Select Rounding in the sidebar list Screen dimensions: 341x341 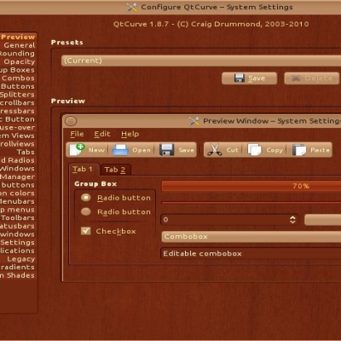(x=17, y=54)
